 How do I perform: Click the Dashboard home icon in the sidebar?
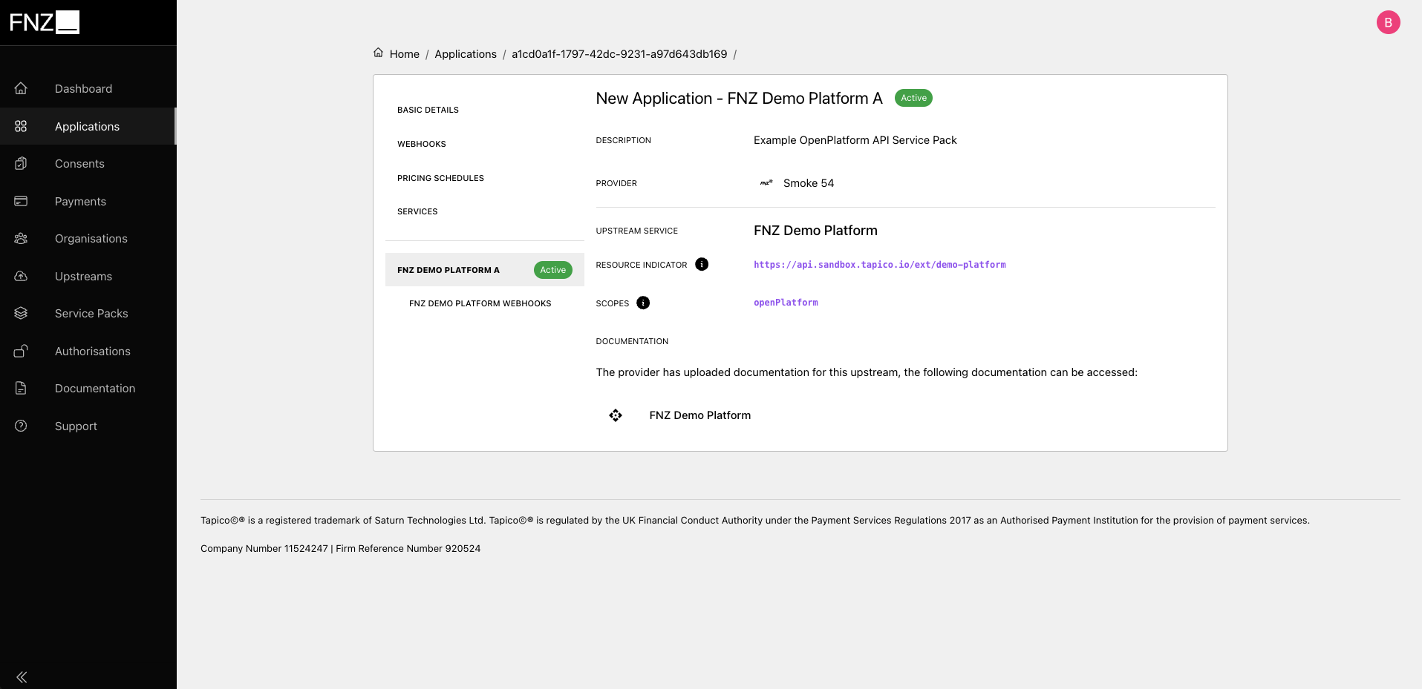[21, 88]
